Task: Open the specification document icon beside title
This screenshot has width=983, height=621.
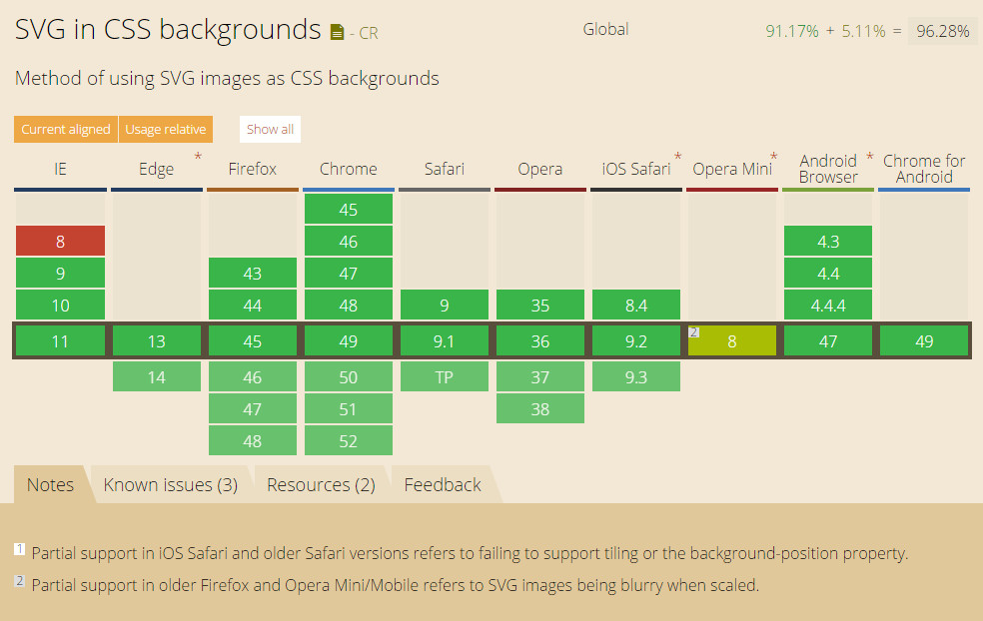Action: click(x=338, y=32)
